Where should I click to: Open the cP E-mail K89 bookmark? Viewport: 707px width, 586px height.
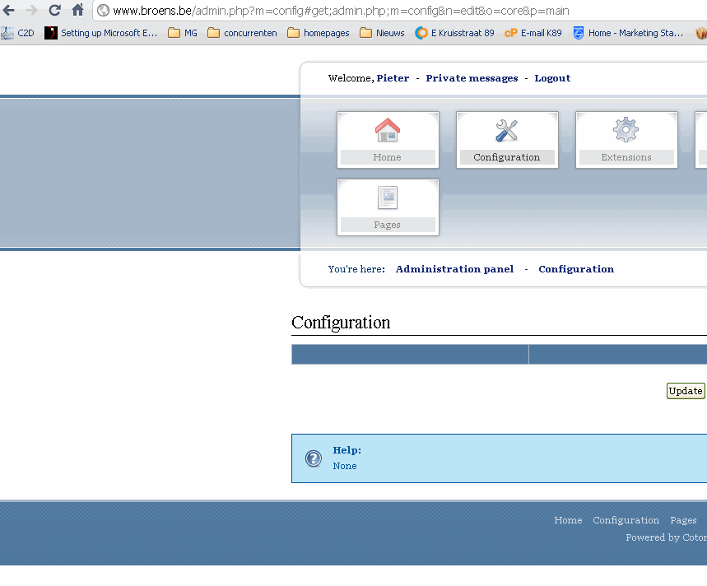[533, 33]
